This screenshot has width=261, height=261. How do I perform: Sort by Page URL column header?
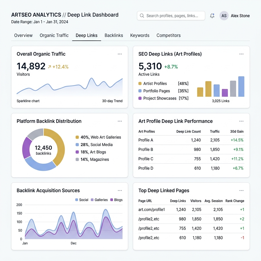click(x=145, y=201)
